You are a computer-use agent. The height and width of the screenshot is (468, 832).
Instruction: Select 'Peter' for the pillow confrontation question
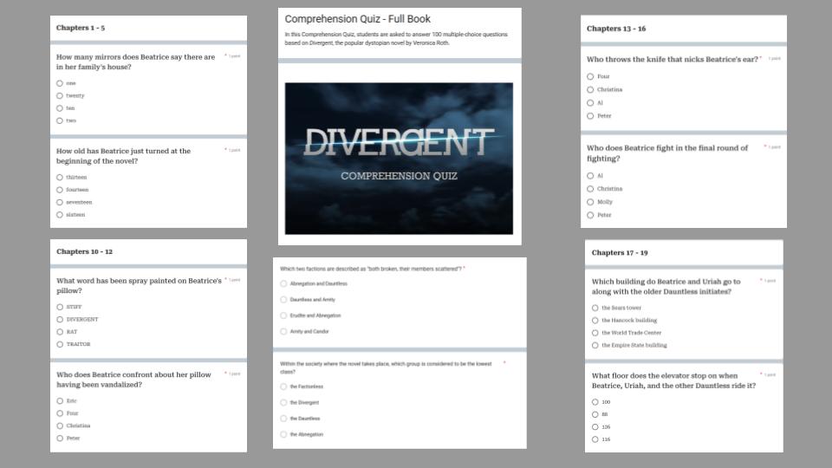point(60,439)
